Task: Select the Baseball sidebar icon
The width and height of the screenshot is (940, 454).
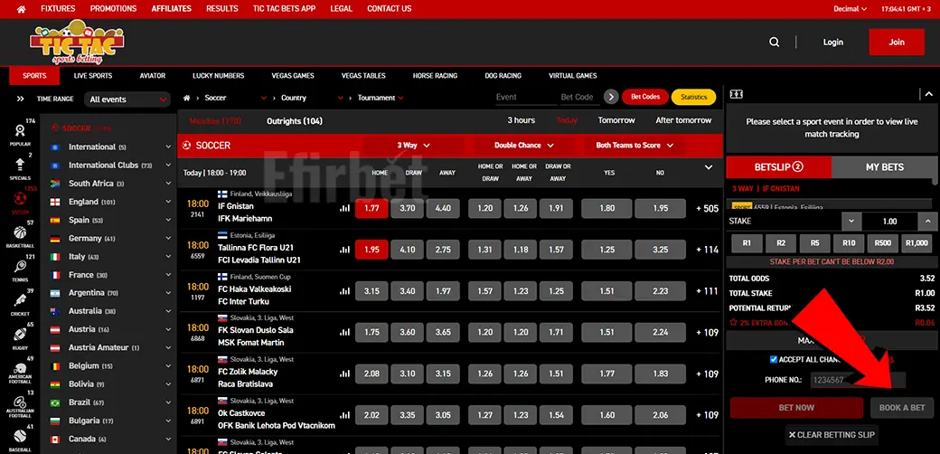Action: tap(21, 439)
